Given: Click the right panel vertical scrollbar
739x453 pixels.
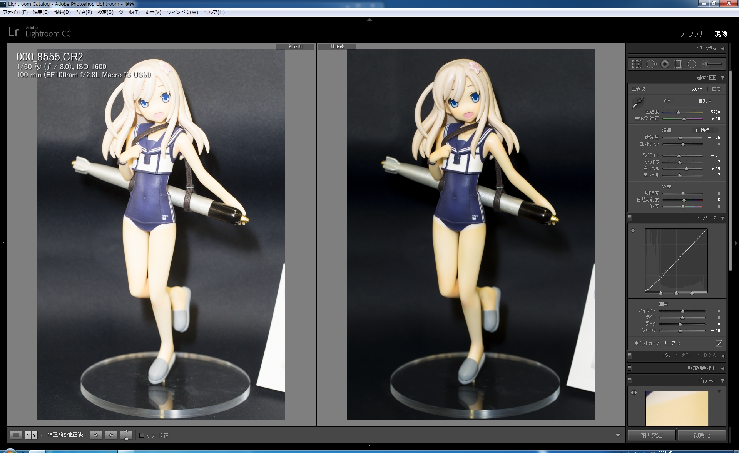Looking at the screenshot, I should tap(730, 171).
